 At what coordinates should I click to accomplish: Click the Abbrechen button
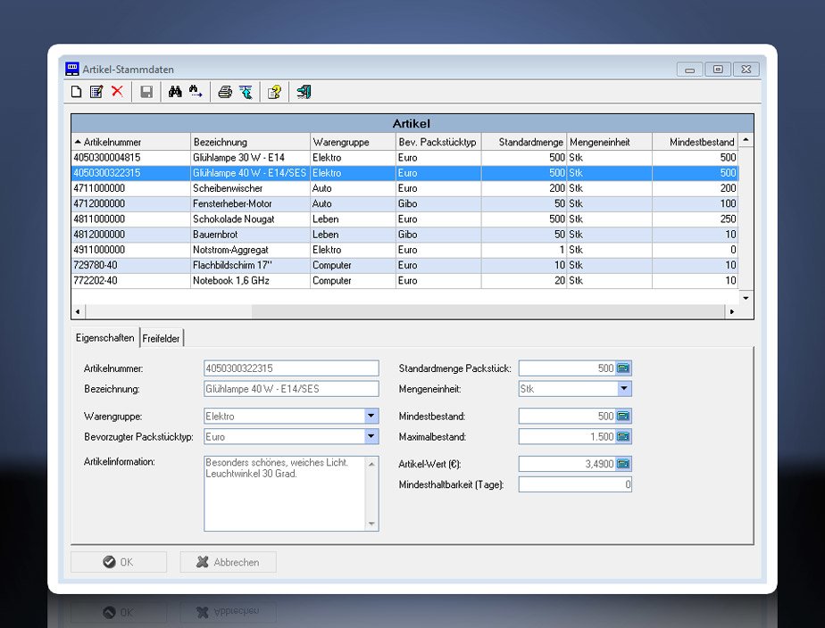[228, 562]
